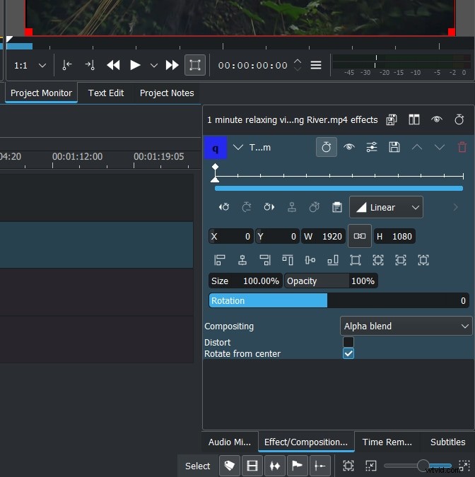The width and height of the screenshot is (475, 477).
Task: Click the Select button in bottom toolbar
Action: click(197, 466)
